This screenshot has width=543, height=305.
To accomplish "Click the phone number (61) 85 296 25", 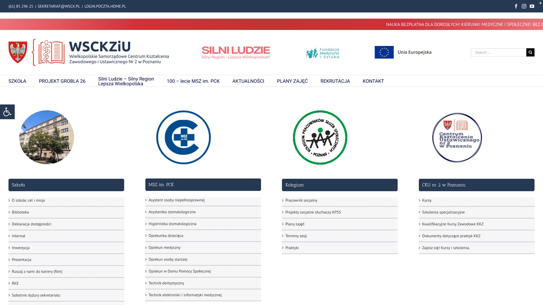I will tap(21, 6).
